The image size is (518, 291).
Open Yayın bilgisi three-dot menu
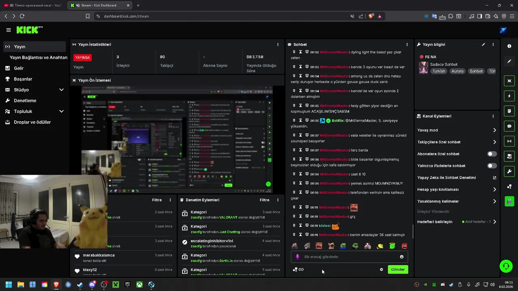click(x=493, y=44)
